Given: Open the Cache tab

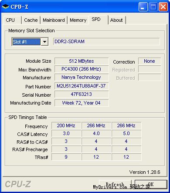Looking at the screenshot, I should 31,20.
